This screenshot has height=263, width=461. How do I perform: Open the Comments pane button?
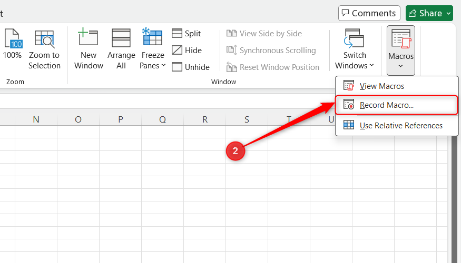(x=369, y=13)
